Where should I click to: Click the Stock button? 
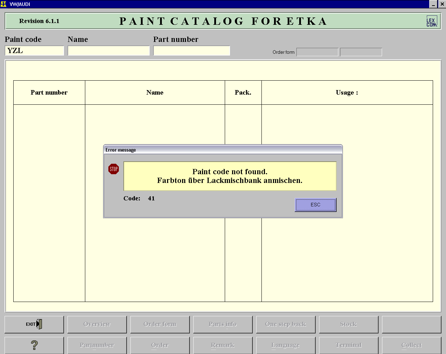(349, 324)
